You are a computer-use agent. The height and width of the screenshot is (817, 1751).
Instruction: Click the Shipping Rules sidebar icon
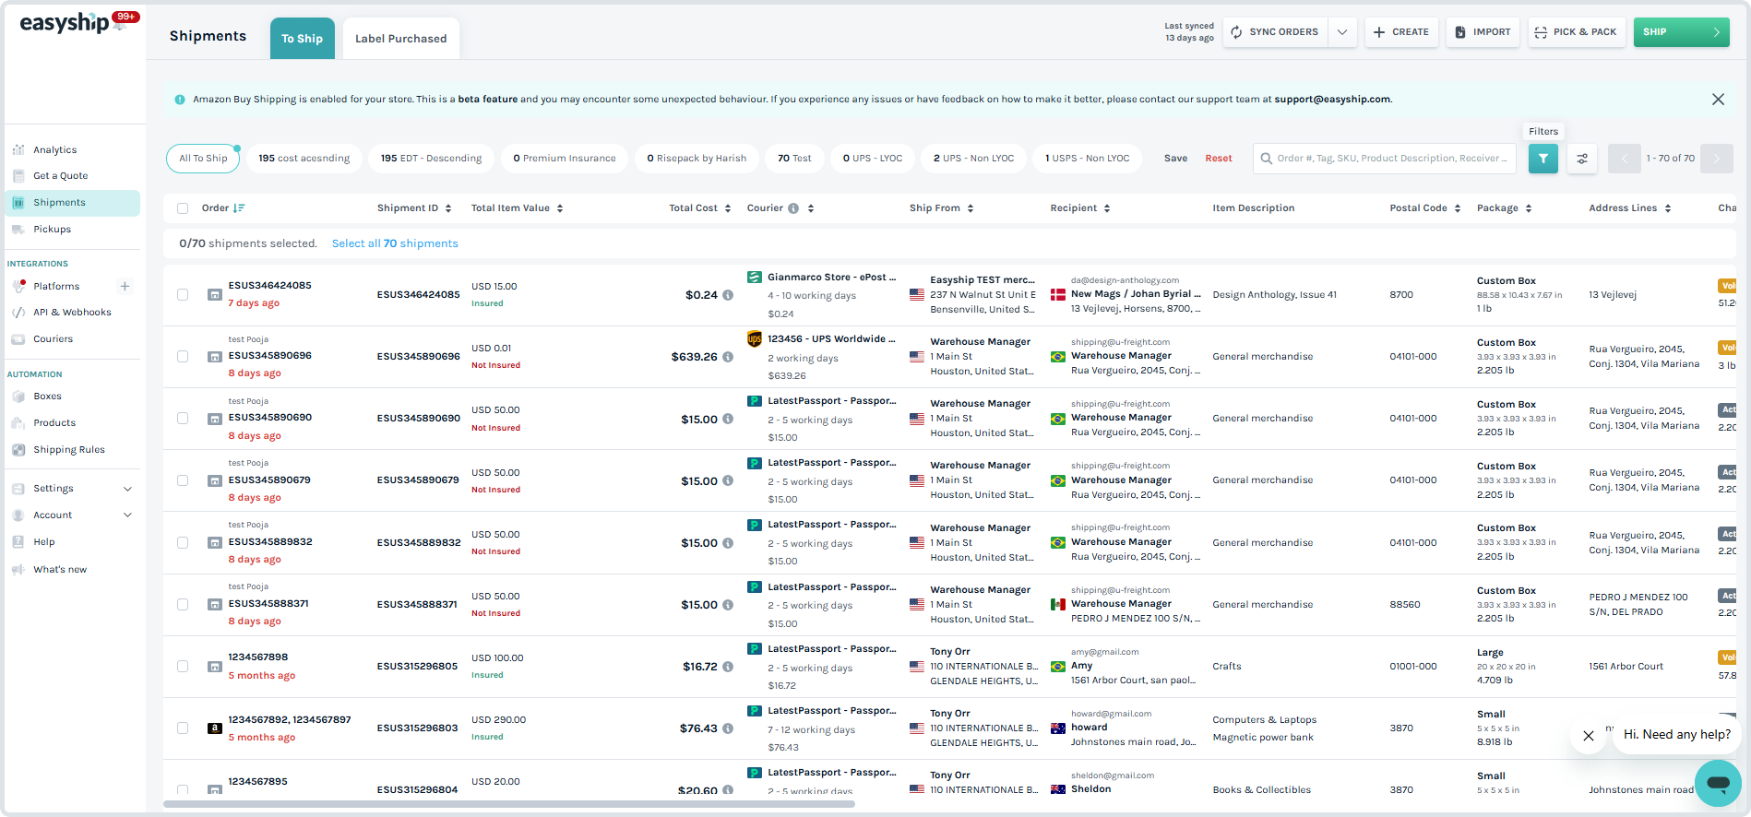click(x=18, y=450)
